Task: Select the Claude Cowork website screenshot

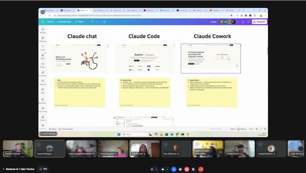Action: 211,58
